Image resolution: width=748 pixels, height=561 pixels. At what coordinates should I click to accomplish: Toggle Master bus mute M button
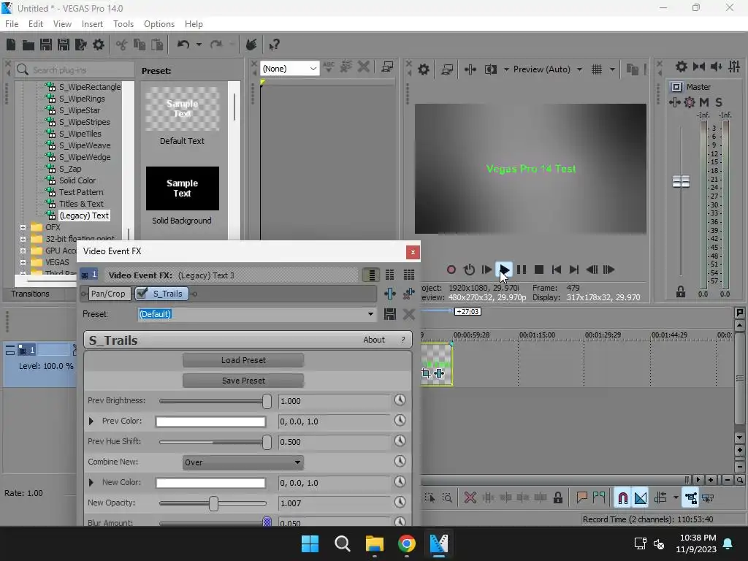click(x=704, y=102)
